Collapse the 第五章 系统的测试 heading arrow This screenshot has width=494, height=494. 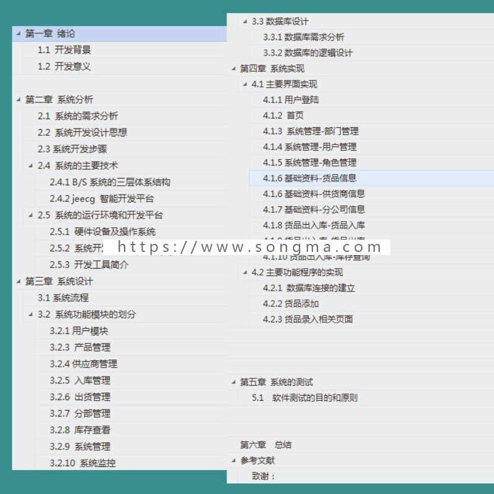[x=233, y=382]
